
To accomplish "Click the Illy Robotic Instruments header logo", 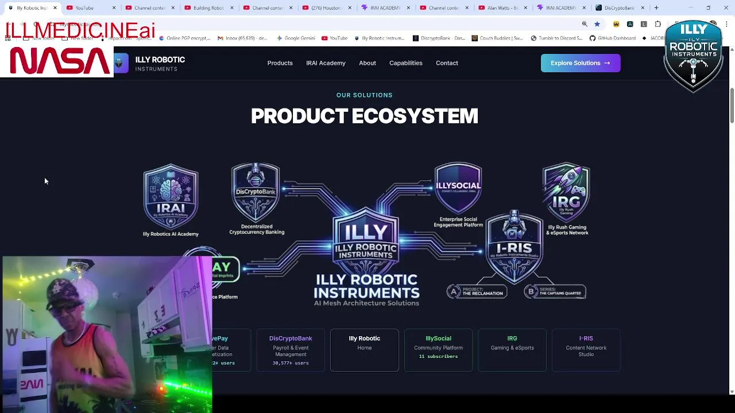I will point(149,63).
